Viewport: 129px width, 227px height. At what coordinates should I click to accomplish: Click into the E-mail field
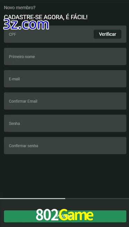click(x=65, y=79)
